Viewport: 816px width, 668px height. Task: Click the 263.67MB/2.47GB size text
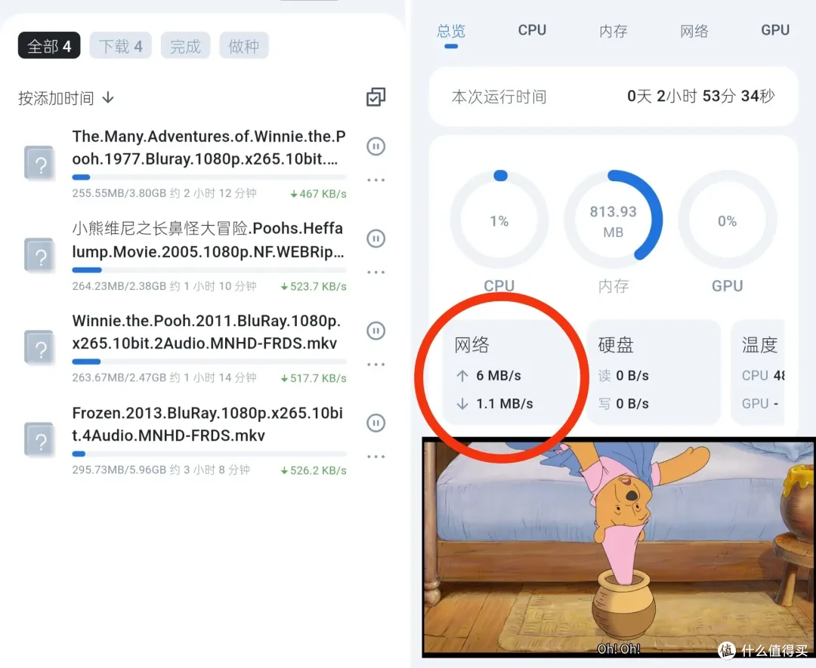[119, 378]
